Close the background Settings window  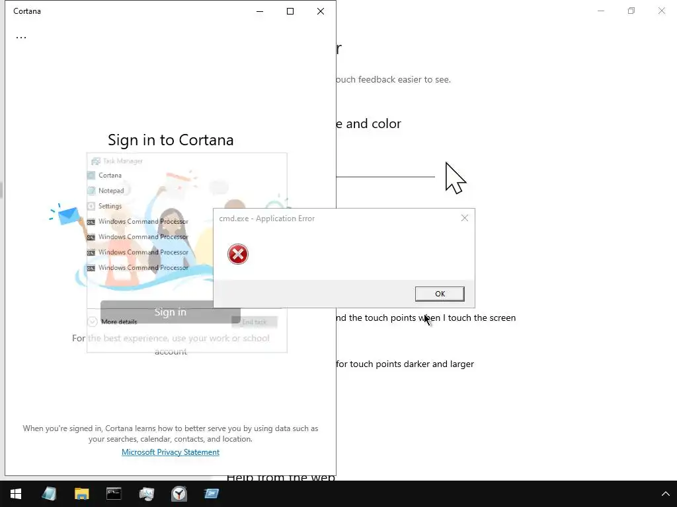pyautogui.click(x=661, y=11)
